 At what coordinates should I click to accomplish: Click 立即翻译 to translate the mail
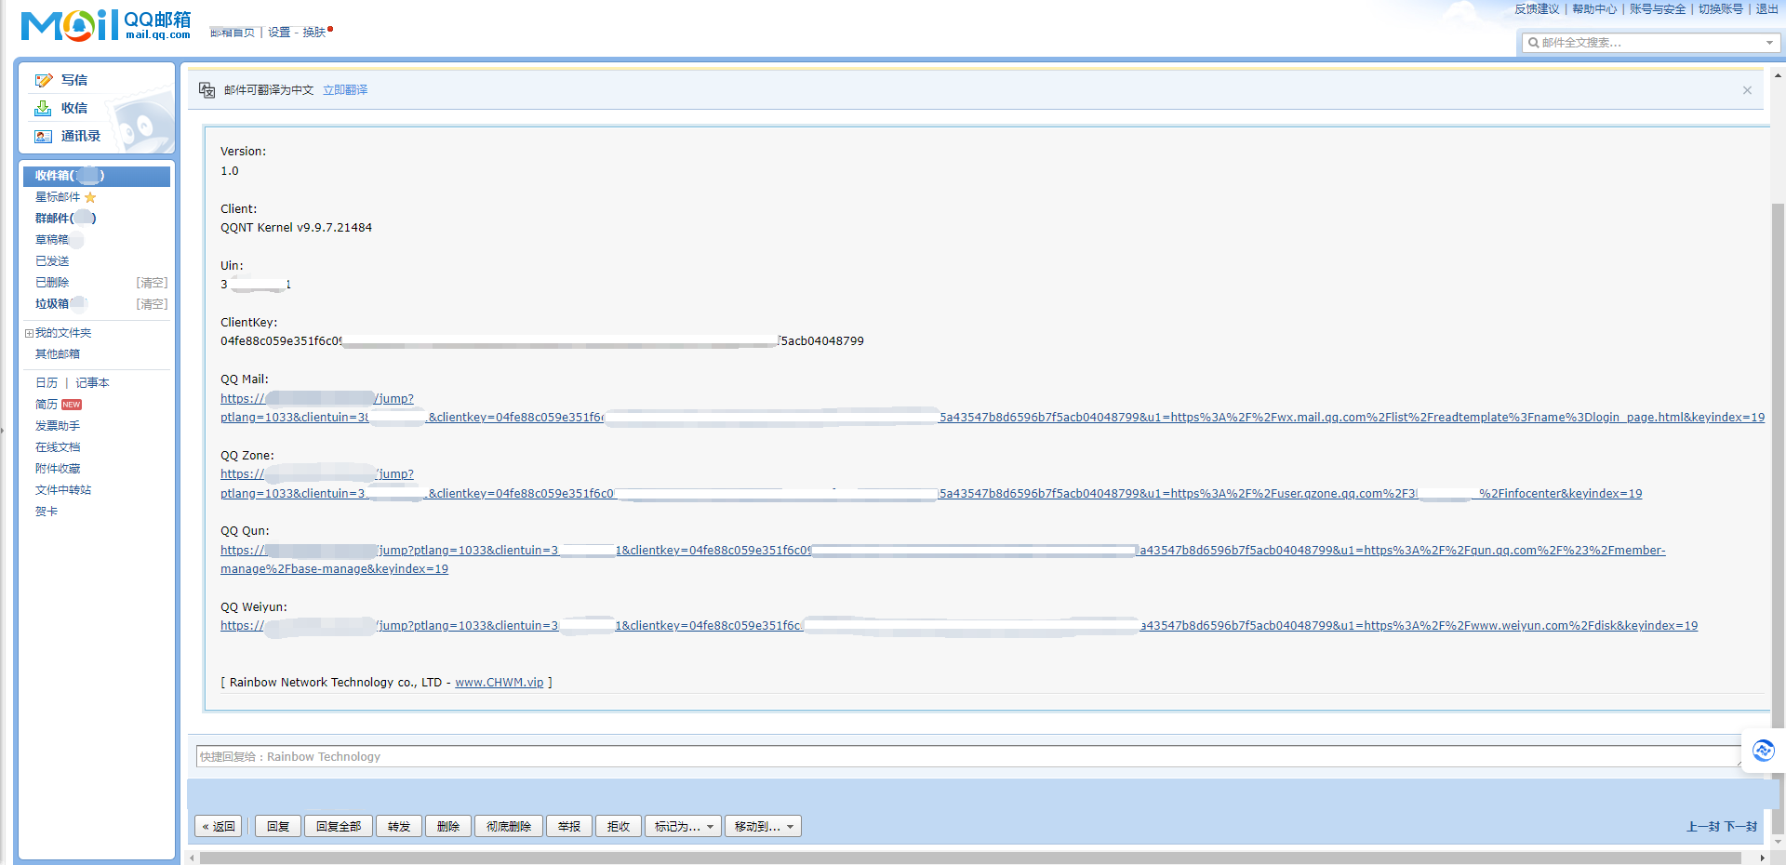[345, 90]
